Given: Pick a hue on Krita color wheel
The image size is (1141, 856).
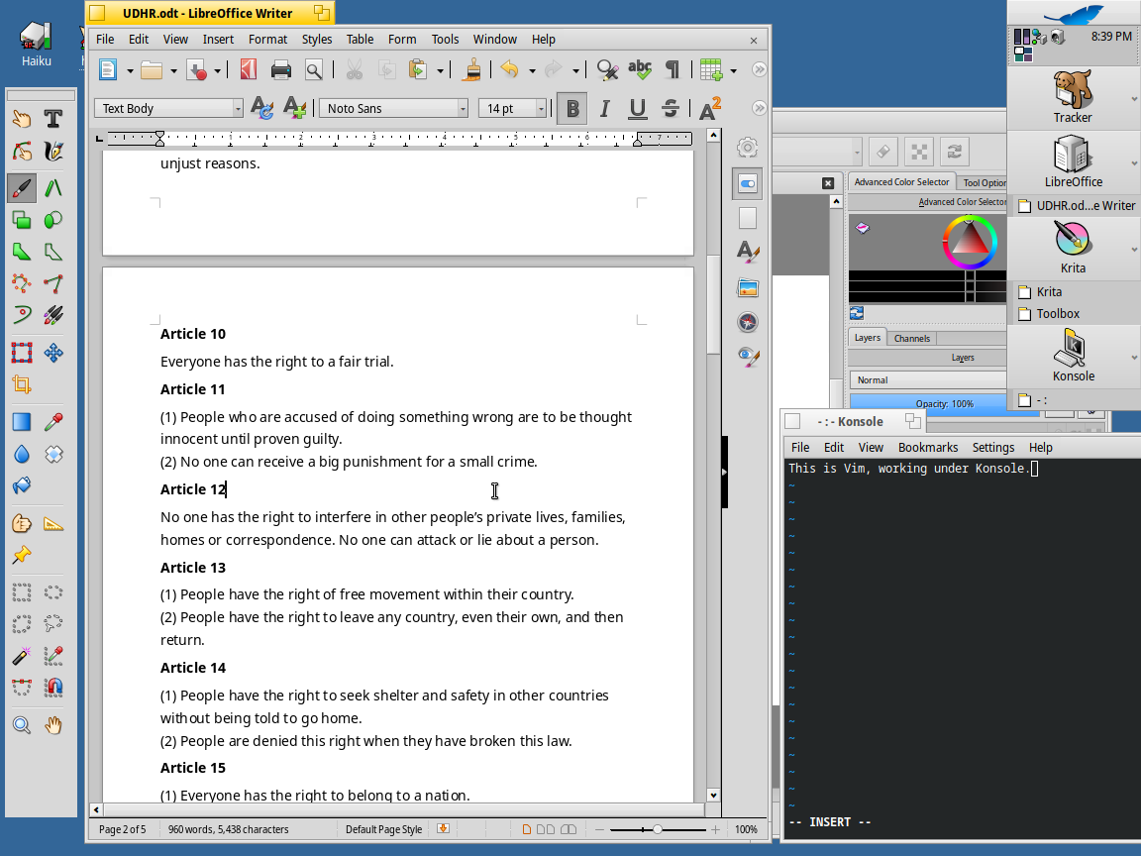Looking at the screenshot, I should (x=970, y=243).
